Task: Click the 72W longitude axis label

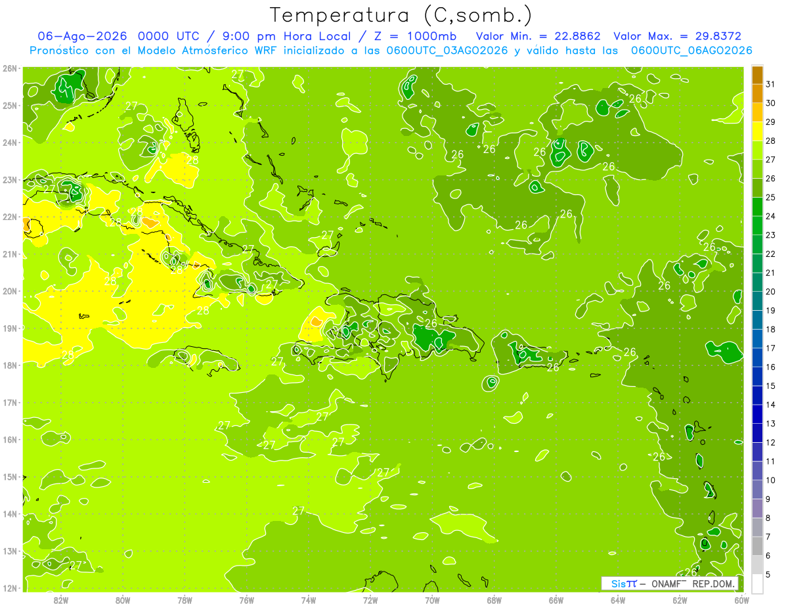Action: click(x=370, y=600)
